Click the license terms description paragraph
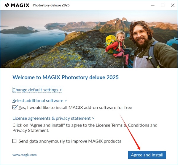Viewport: 178px width, 165px height. [x=85, y=128]
